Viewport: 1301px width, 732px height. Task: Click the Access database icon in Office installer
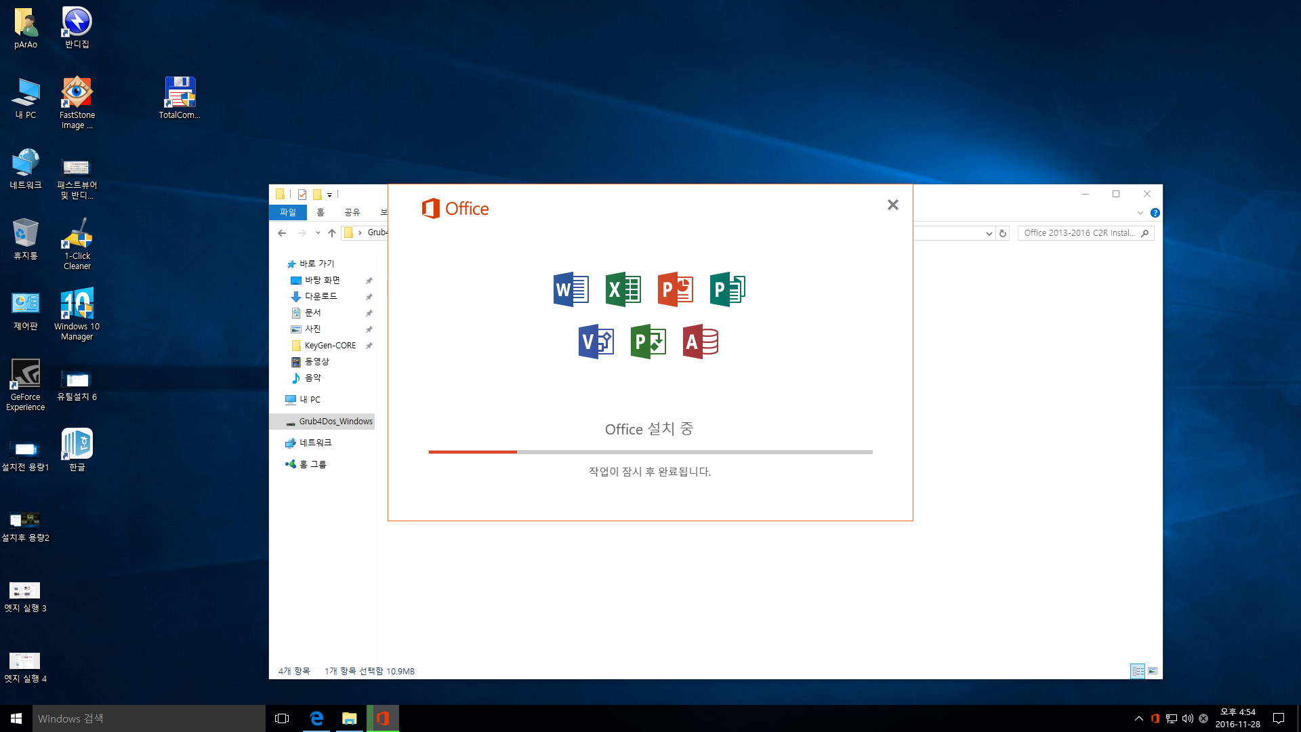tap(701, 342)
